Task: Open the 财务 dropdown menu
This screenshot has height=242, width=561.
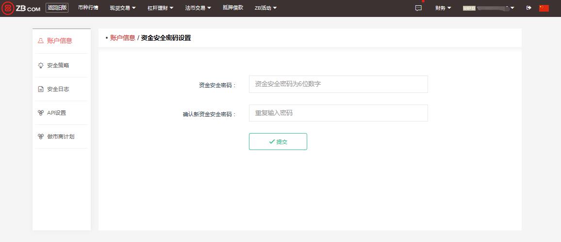Action: [443, 8]
